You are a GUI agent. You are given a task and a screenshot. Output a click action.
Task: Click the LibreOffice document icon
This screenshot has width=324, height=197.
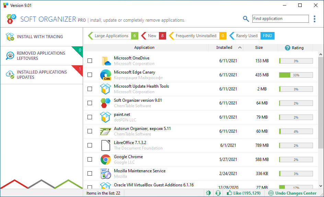click(x=105, y=145)
